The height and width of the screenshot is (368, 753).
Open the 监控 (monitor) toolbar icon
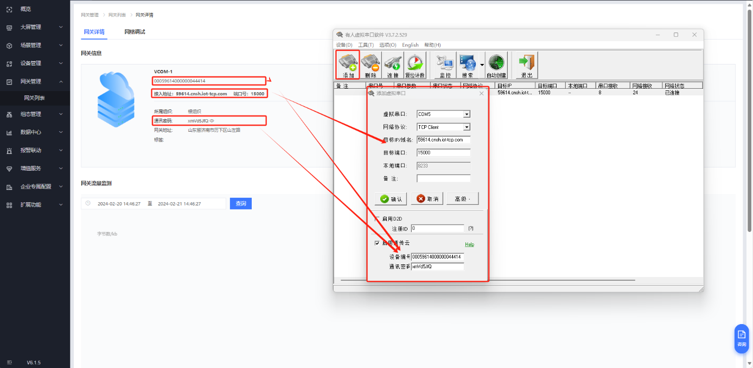[445, 65]
